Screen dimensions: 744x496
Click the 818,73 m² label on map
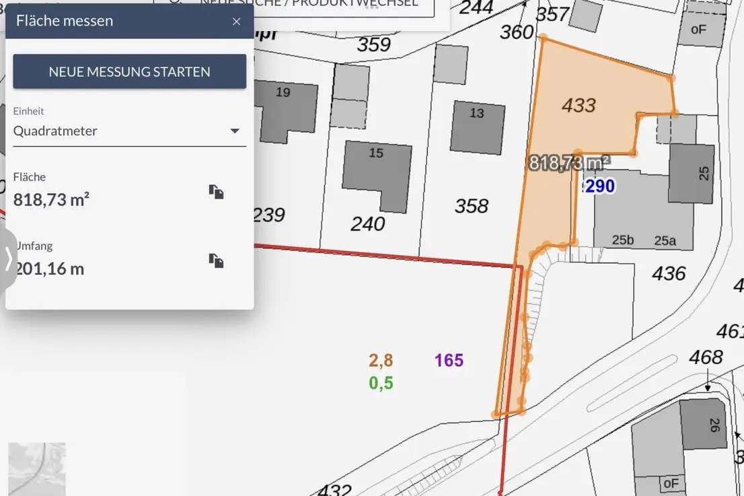tap(569, 163)
